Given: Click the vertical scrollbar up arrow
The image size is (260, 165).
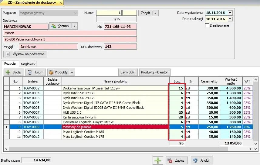Looking at the screenshot, I should [x=255, y=79].
